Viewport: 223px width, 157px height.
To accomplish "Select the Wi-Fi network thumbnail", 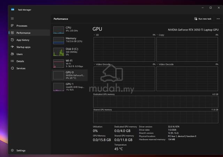I will tap(59, 63).
